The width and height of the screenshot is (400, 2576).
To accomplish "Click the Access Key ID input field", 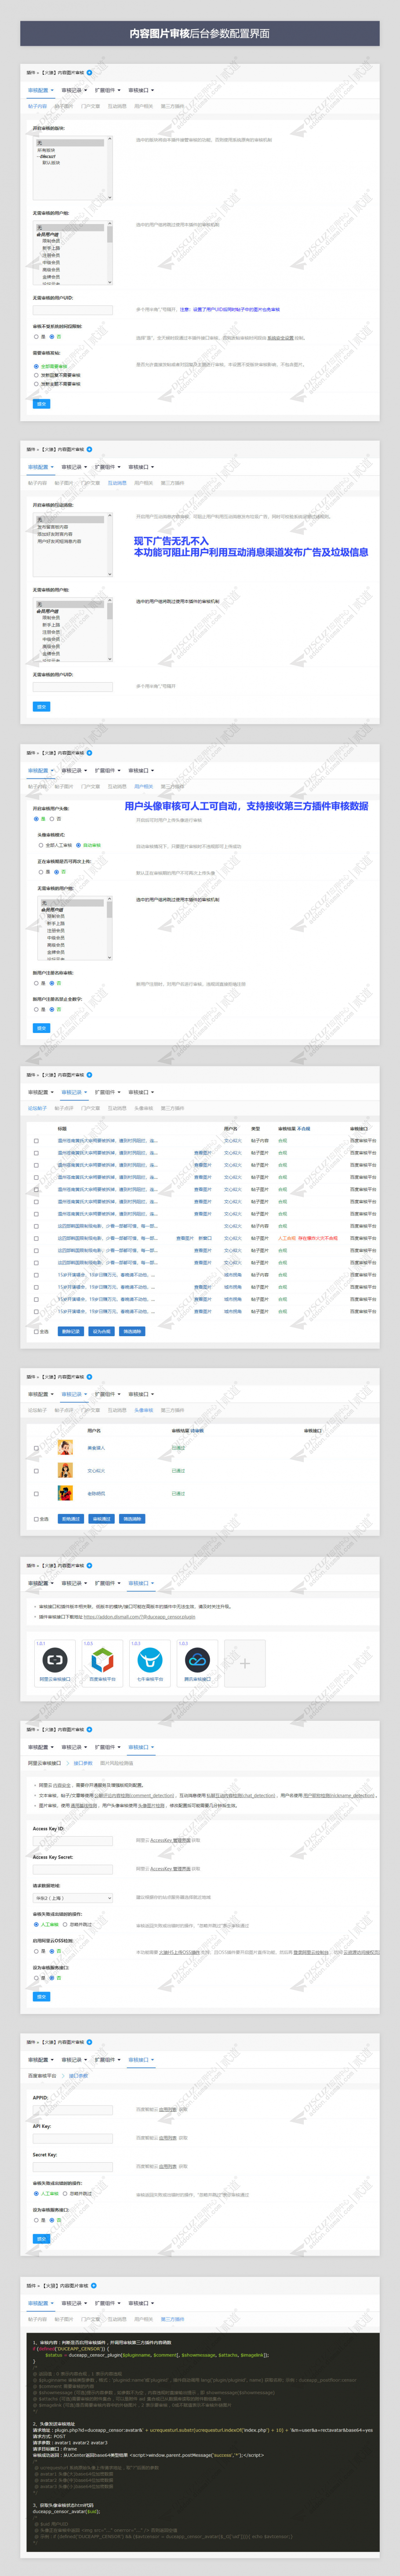I will point(73,1840).
